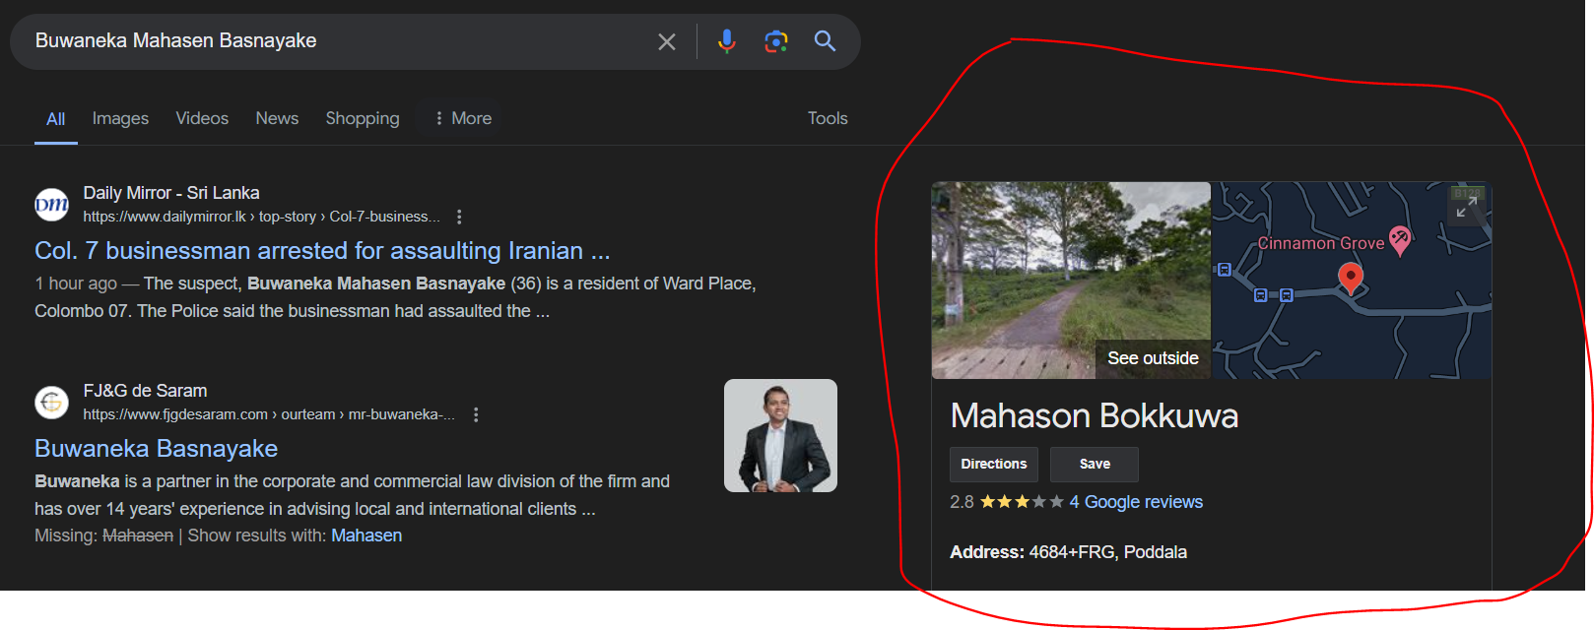Click the address 4684+FRG, Poddala

coord(1107,552)
